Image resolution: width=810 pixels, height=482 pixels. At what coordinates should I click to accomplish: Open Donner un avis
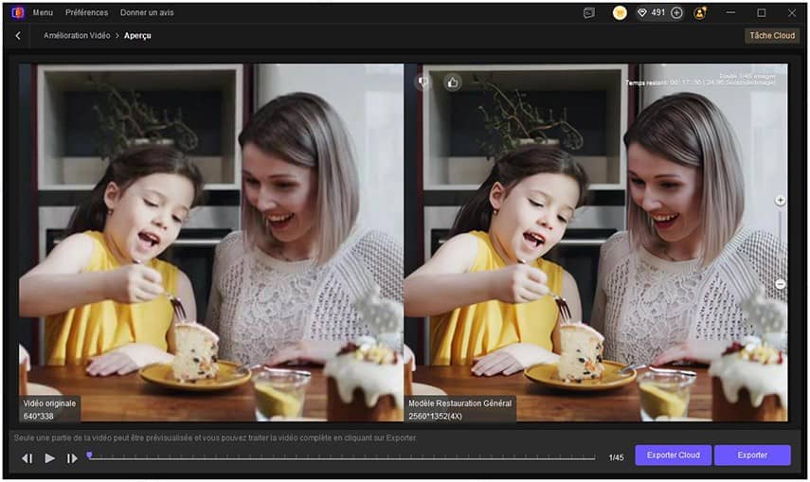147,12
